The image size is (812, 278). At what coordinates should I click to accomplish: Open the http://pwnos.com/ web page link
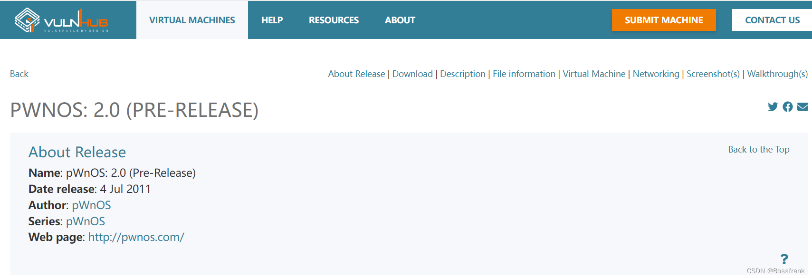[136, 237]
